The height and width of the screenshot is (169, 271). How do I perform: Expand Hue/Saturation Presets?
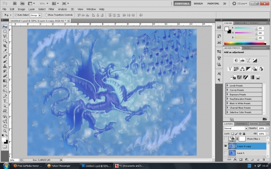click(228, 99)
